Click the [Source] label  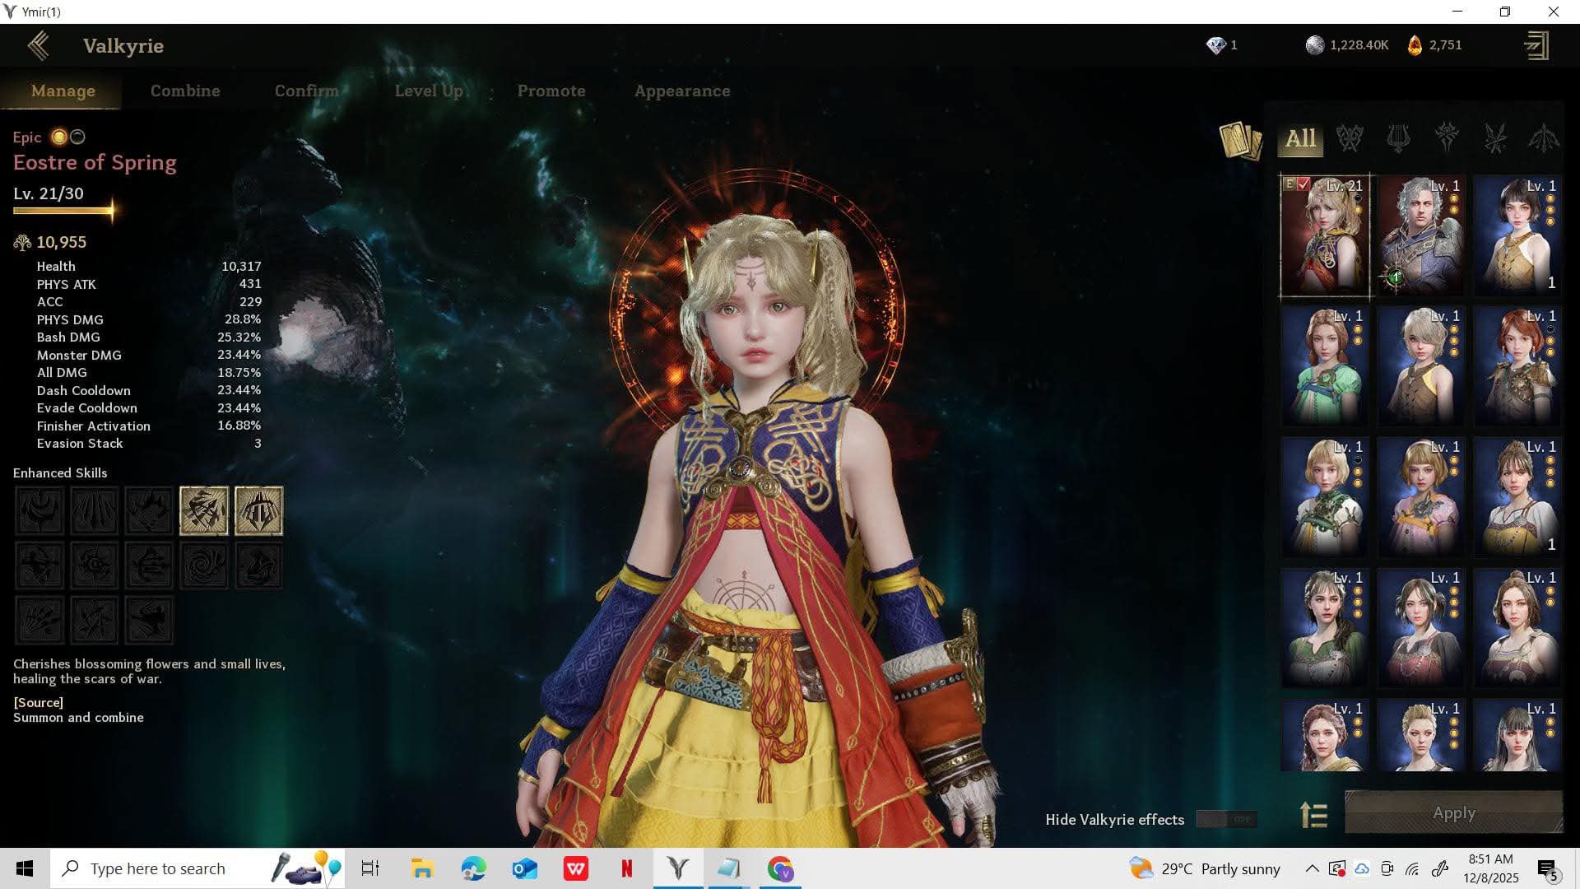[38, 702]
